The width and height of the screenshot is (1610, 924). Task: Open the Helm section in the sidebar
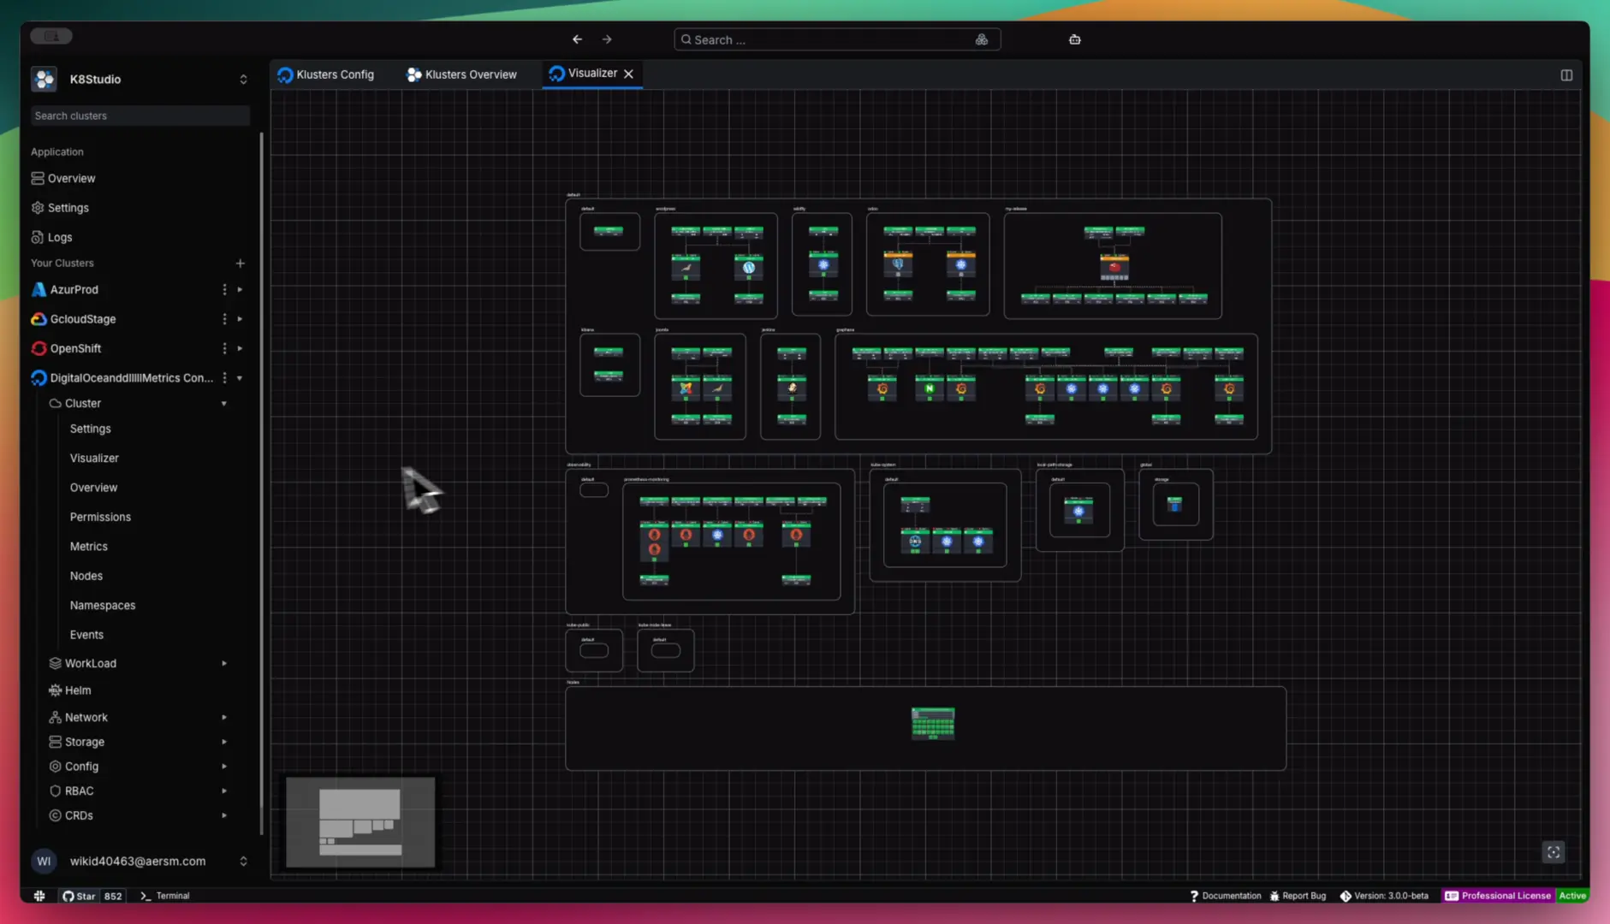(x=78, y=690)
